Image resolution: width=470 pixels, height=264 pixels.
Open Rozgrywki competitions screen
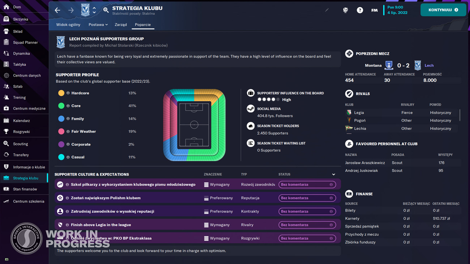(21, 132)
